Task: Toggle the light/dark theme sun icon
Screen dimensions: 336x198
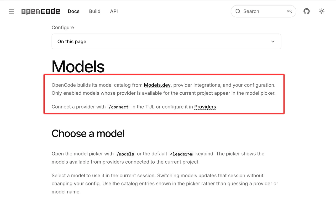Action: click(x=322, y=11)
